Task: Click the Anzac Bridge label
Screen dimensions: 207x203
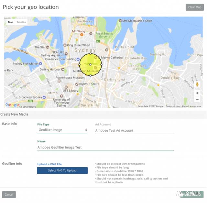Action: point(21,51)
